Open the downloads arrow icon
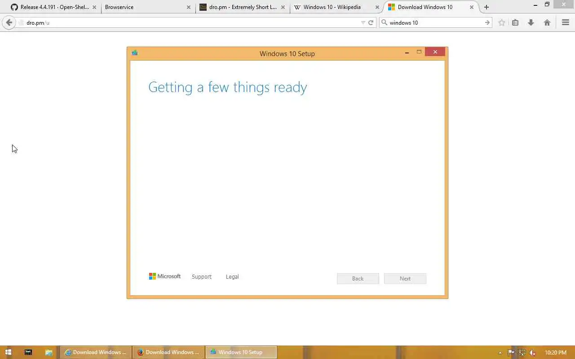The image size is (575, 359). pos(531,22)
